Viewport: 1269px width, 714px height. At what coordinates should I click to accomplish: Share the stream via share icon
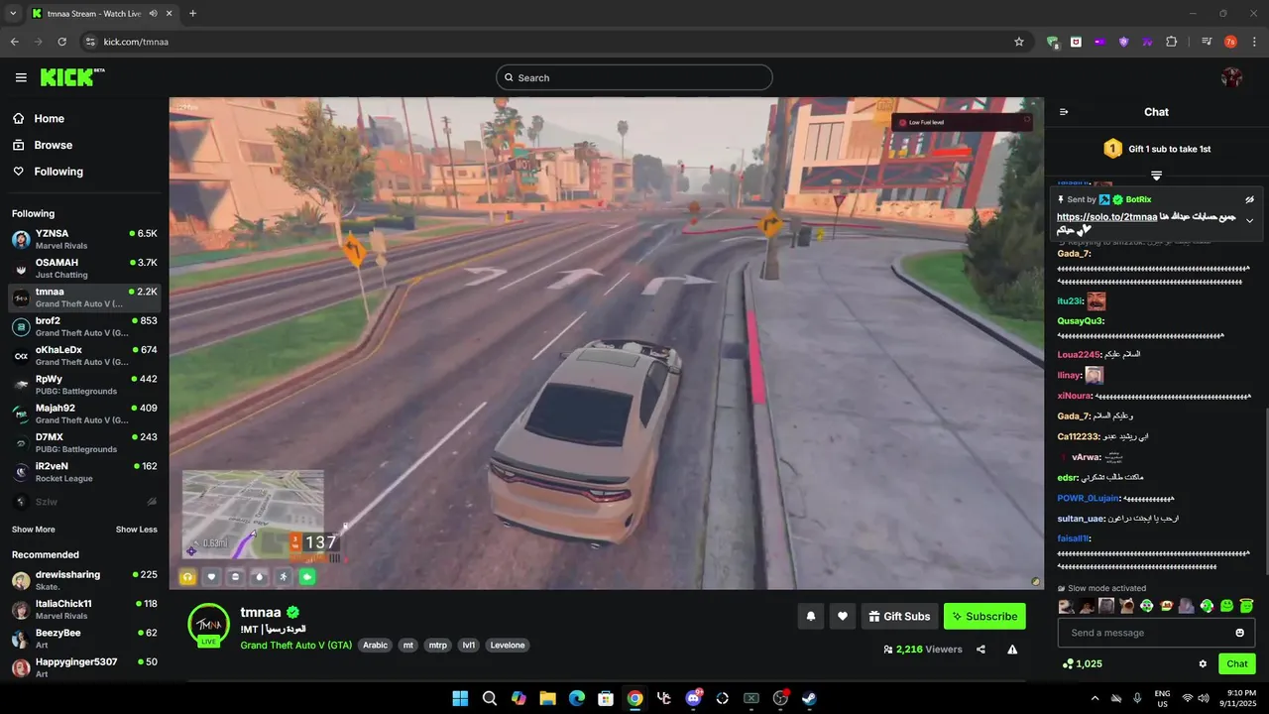(981, 650)
